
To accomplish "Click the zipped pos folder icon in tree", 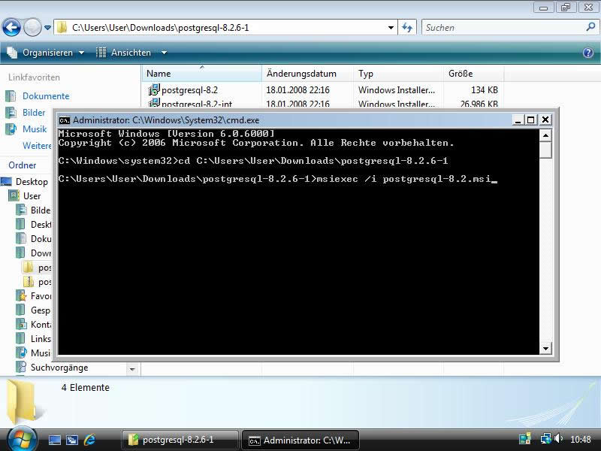I will pyautogui.click(x=29, y=281).
